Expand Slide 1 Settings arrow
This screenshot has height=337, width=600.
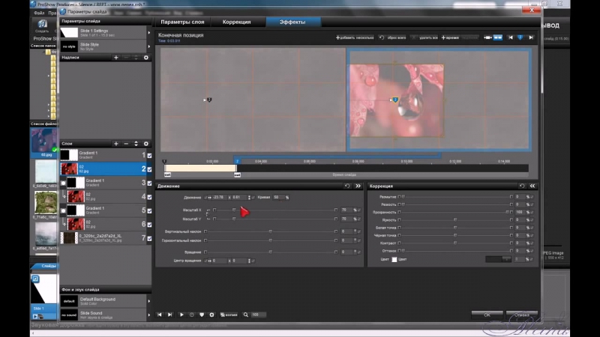(x=148, y=33)
